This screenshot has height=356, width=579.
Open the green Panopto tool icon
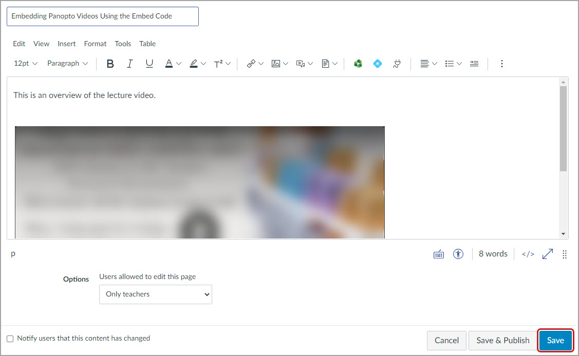[x=358, y=64]
